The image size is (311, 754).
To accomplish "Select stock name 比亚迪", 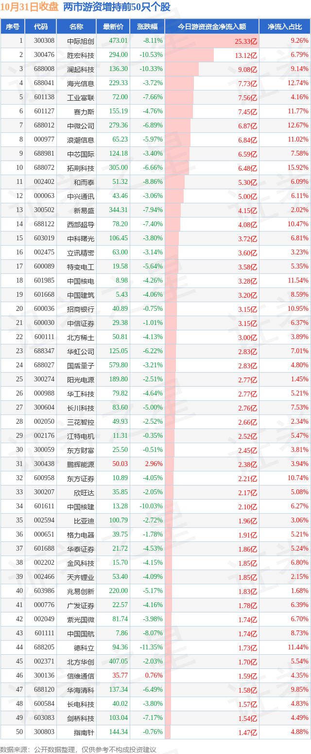I will click(84, 521).
